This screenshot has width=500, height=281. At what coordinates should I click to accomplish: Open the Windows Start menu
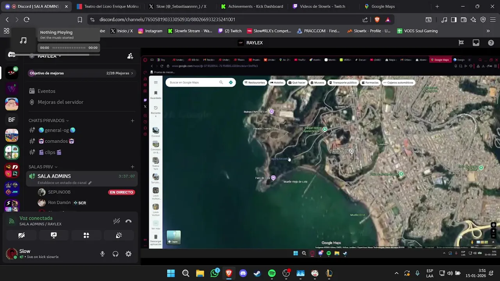tap(171, 274)
